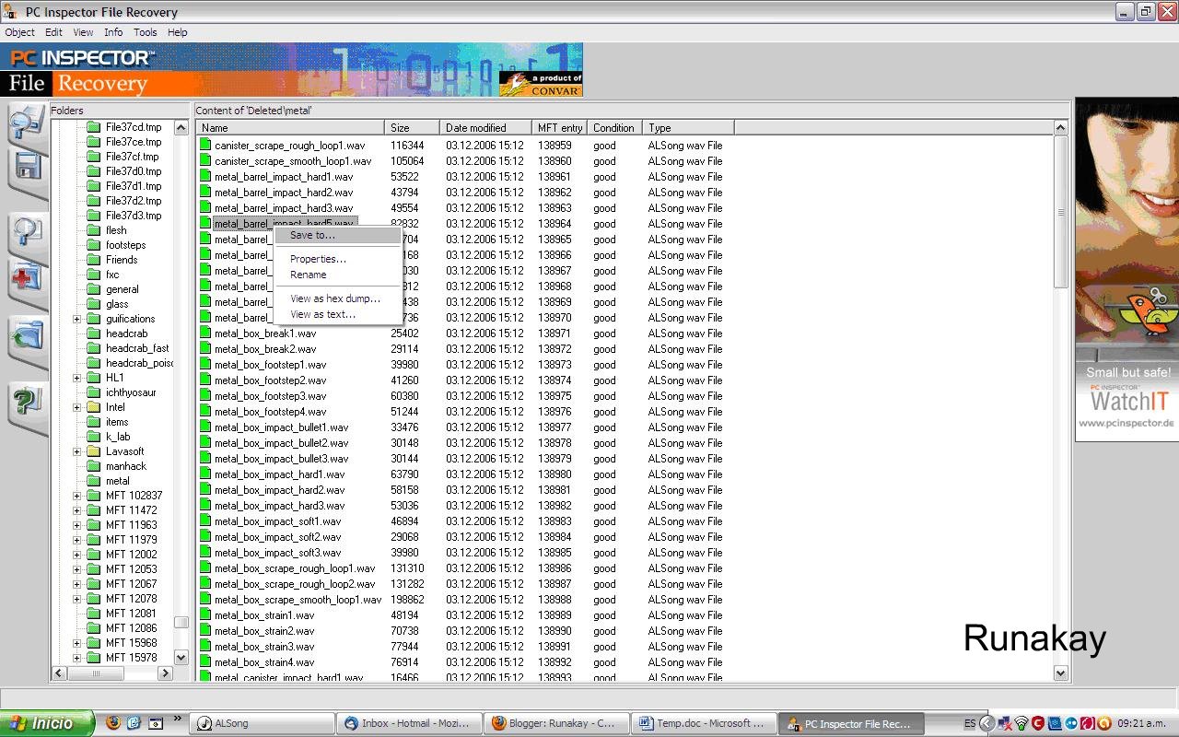Expand the MFT 15968 node
Viewport: 1179px width, 737px height.
[x=77, y=643]
